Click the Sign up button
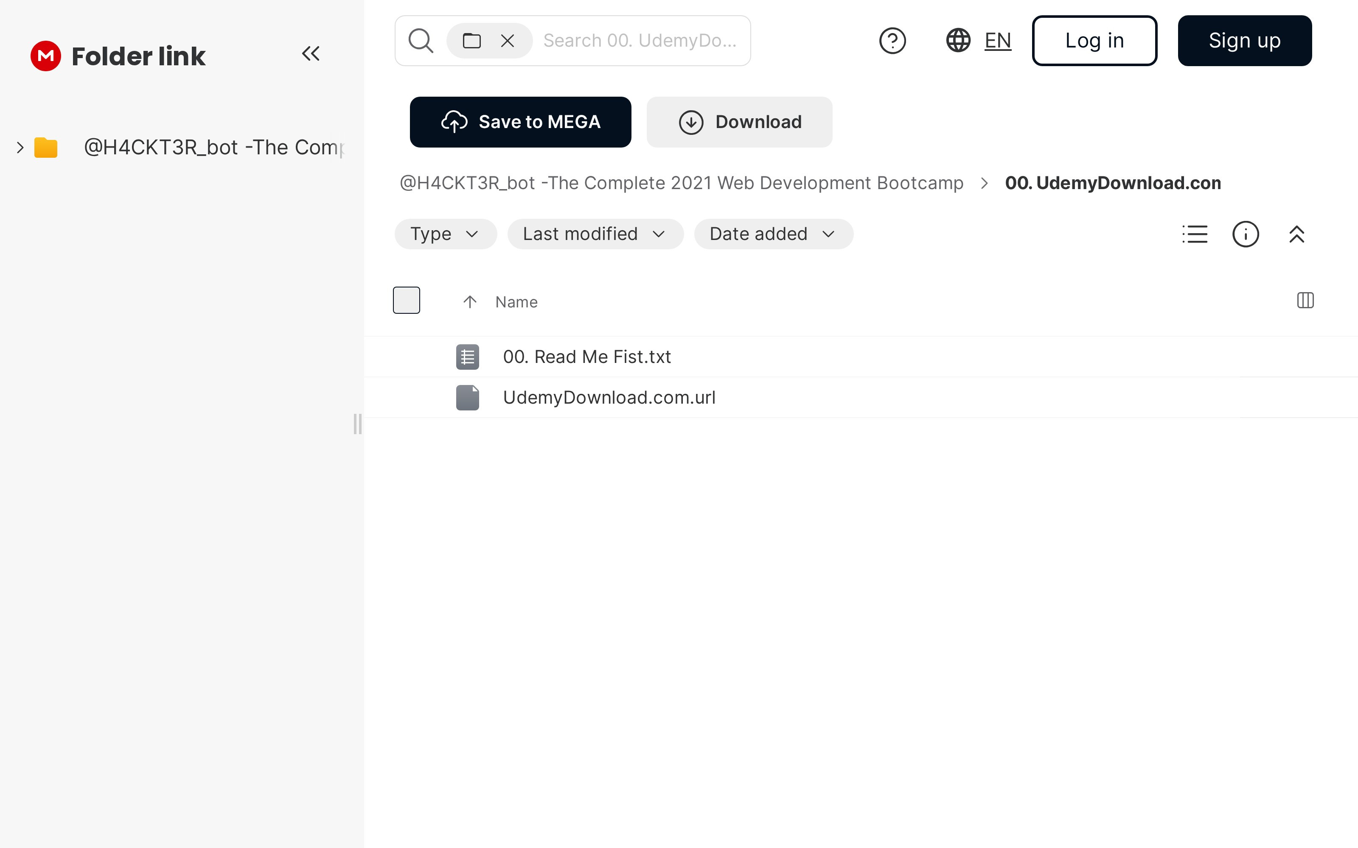The height and width of the screenshot is (848, 1358). pos(1245,40)
